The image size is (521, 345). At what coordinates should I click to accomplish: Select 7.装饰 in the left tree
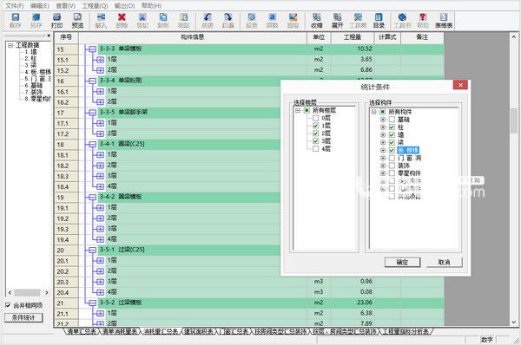34,92
